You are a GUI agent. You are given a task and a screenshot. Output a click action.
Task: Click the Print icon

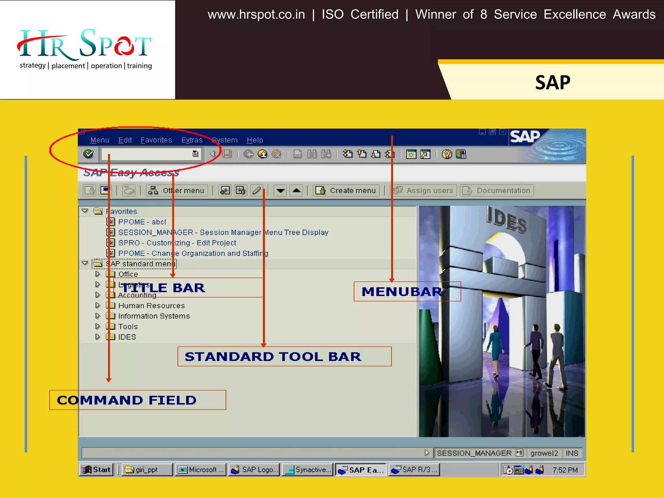[298, 154]
